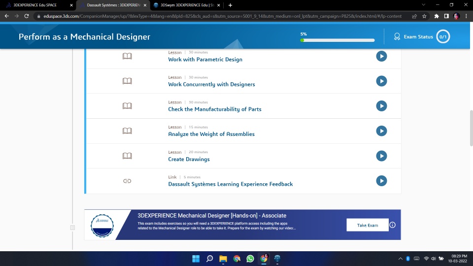Play the Work with Parametric Design lesson

click(x=381, y=56)
